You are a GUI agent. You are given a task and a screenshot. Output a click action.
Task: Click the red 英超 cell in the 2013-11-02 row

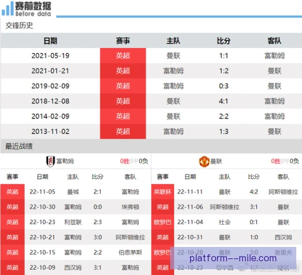point(123,131)
